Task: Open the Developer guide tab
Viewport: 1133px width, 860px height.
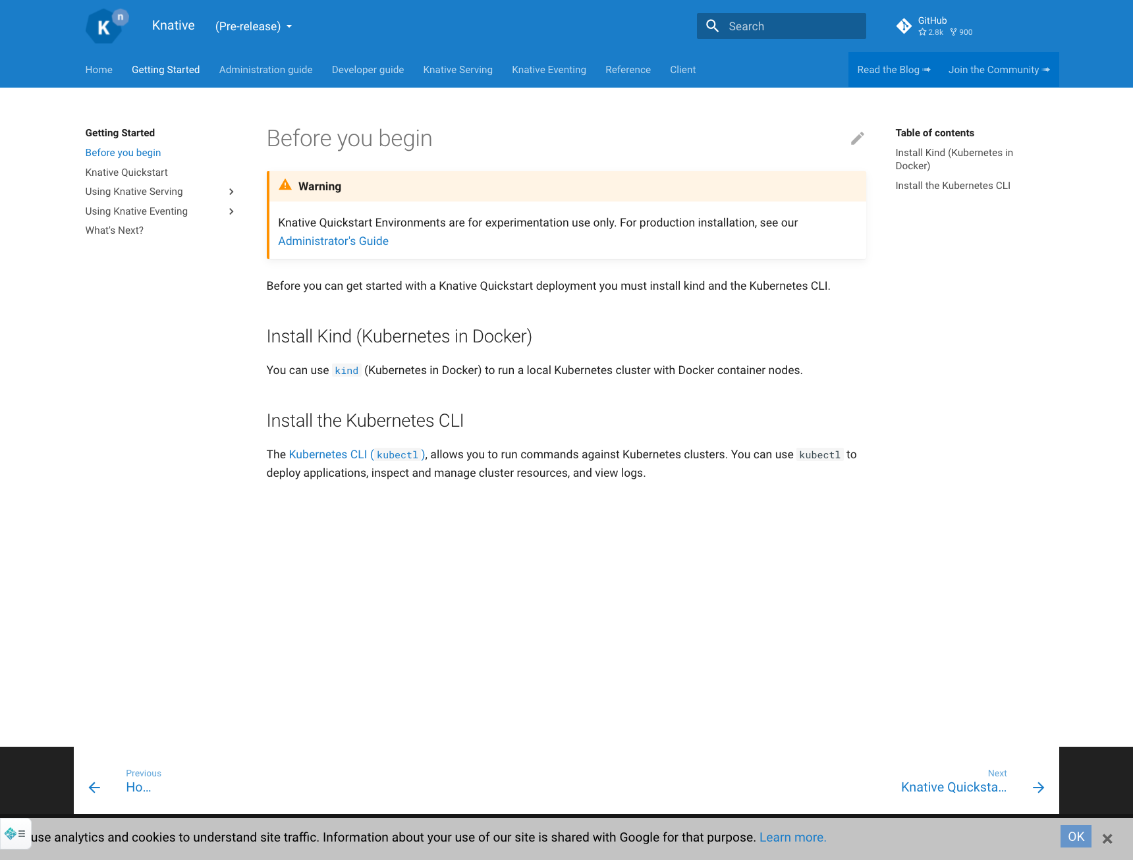Action: point(368,70)
